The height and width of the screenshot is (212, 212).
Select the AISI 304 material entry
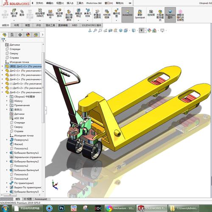coord(19,118)
